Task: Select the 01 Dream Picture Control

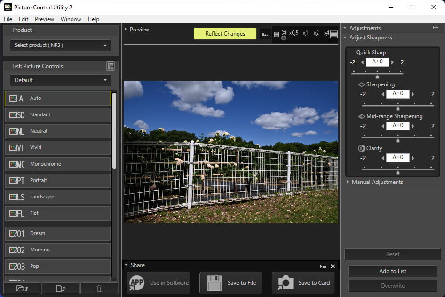Action: pos(58,234)
